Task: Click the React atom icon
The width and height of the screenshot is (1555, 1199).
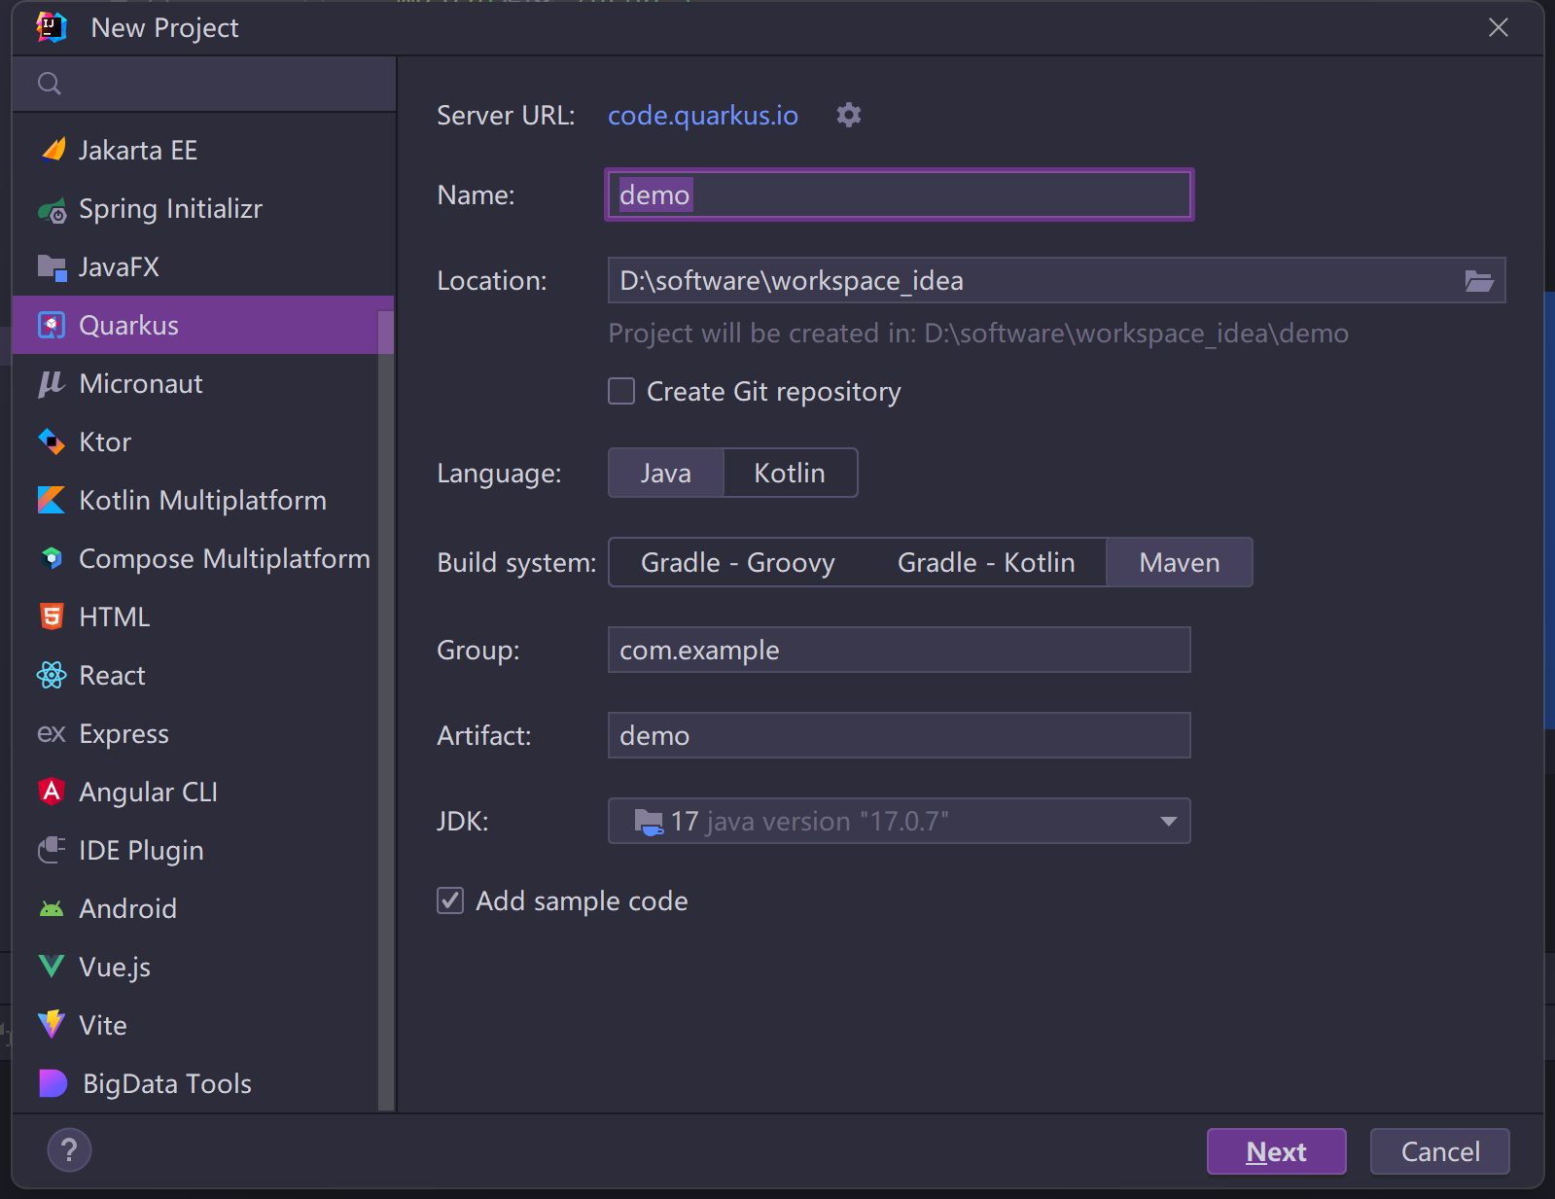Action: tap(52, 675)
